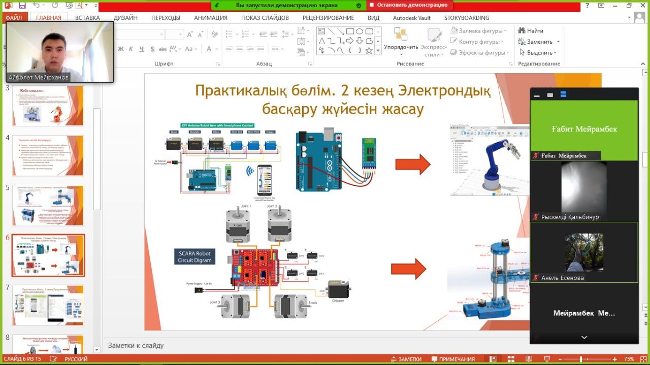Expand more Zoom participants chevron
The width and height of the screenshot is (650, 365).
(584, 338)
